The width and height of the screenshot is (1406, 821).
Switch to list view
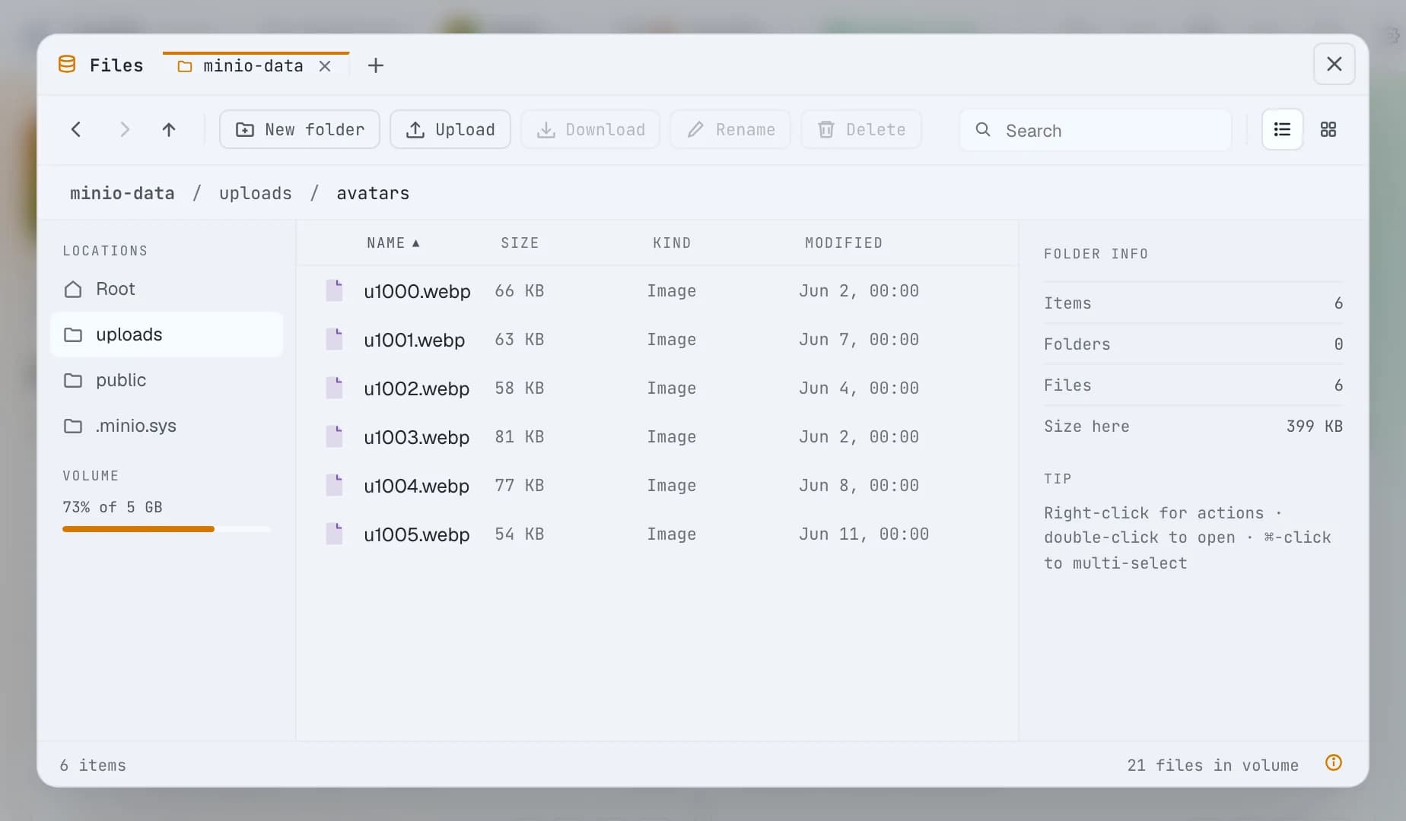tap(1282, 129)
